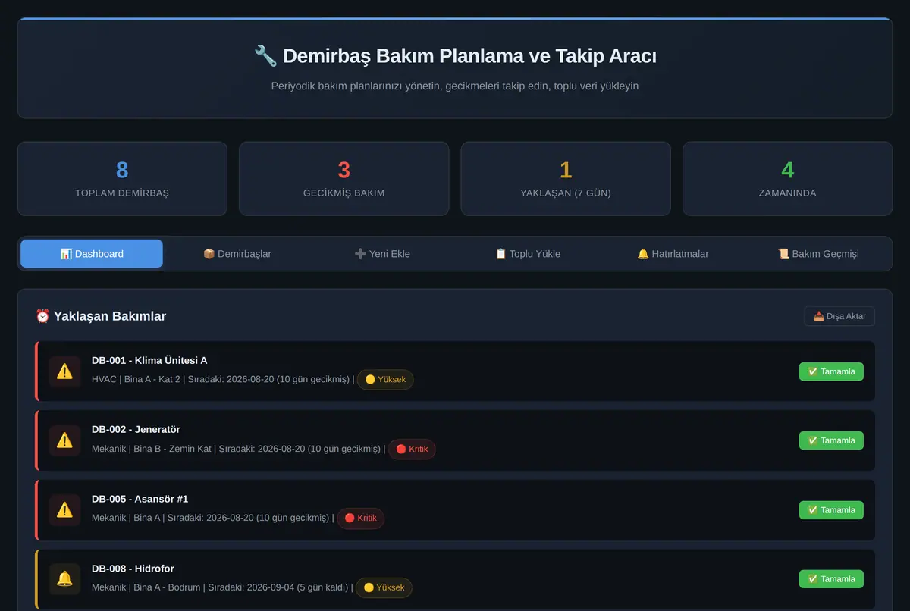Click Tamamla for DB-002 Jeneratör
This screenshot has width=910, height=611.
pyautogui.click(x=831, y=440)
